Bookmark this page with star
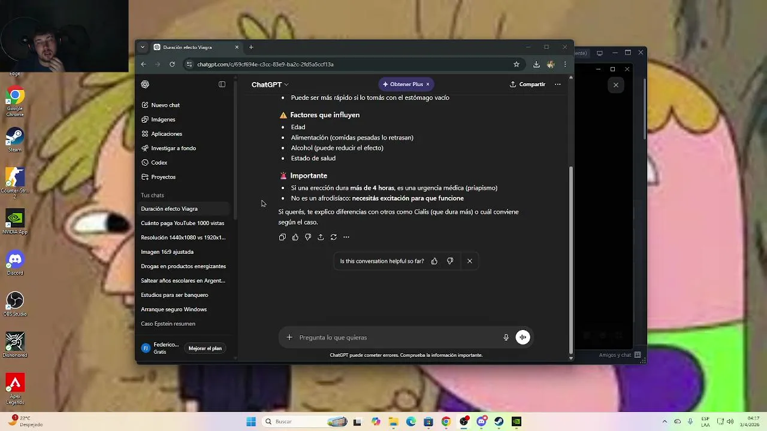767x431 pixels. [517, 64]
